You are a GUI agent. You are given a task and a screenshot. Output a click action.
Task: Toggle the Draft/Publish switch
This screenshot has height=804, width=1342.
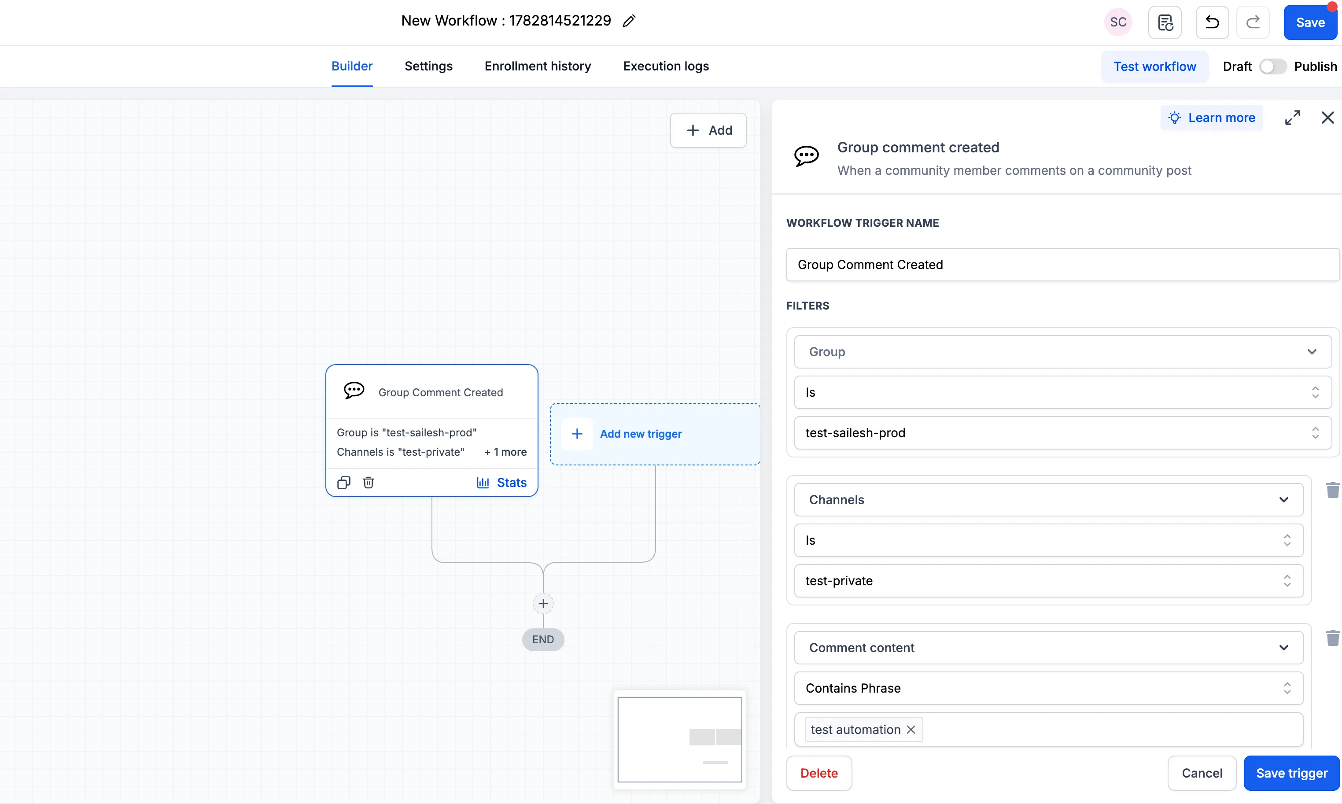[1272, 66]
